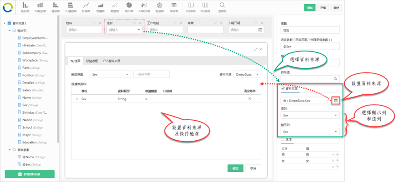Click the search icon in 初始值 field
Image resolution: width=397 pixels, height=182 pixels.
point(335,79)
